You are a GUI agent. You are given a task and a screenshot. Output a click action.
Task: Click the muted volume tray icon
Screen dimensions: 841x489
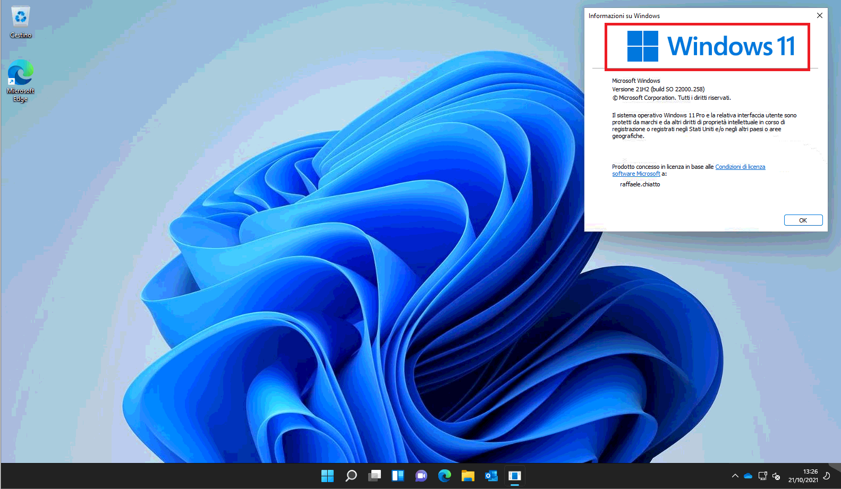[x=776, y=476]
